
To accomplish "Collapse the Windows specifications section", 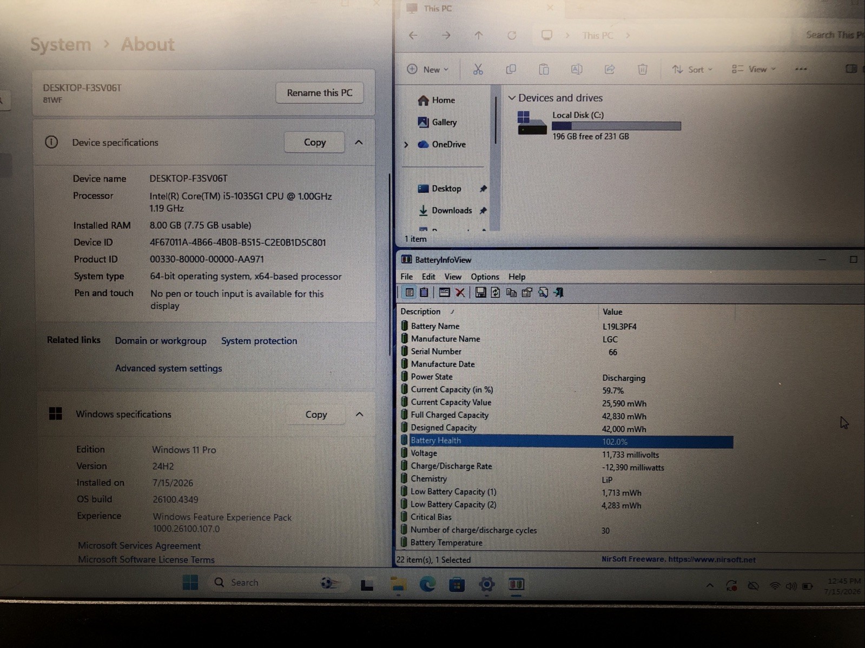I will click(359, 415).
